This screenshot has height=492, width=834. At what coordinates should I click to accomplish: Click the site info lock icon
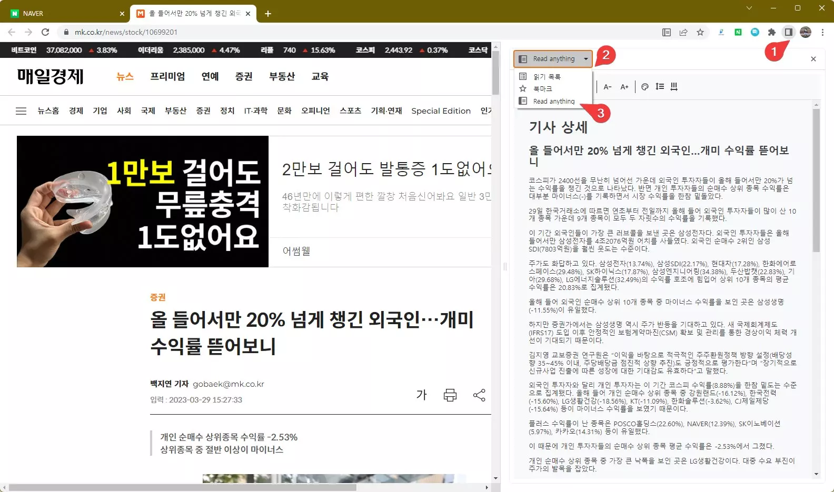click(x=66, y=32)
